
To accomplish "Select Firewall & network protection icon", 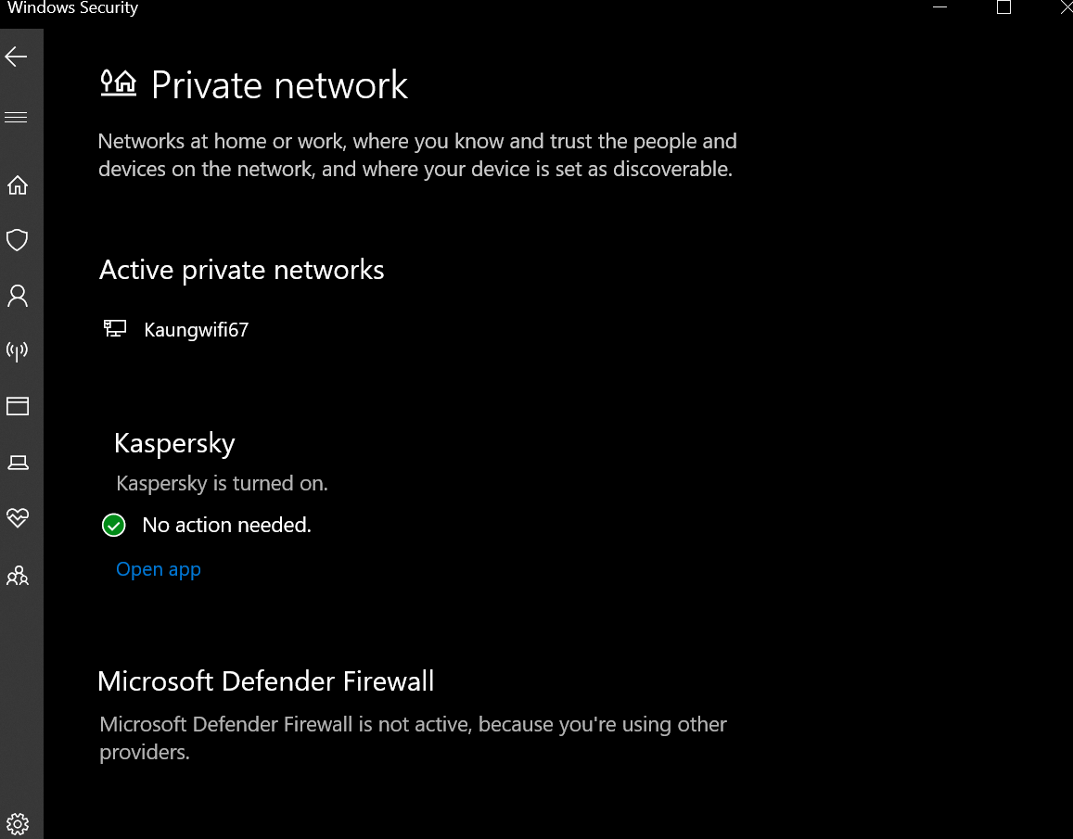I will [x=17, y=350].
